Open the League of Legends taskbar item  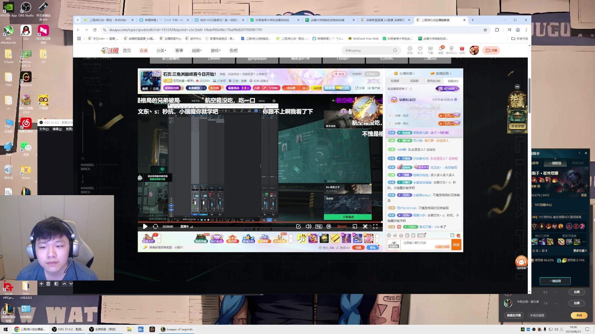point(177,329)
